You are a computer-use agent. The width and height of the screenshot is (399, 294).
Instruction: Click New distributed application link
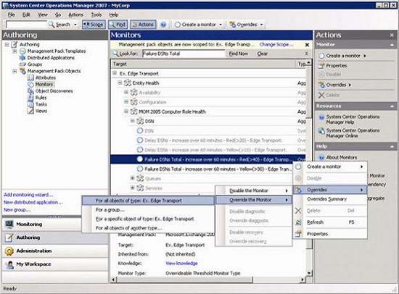point(33,202)
